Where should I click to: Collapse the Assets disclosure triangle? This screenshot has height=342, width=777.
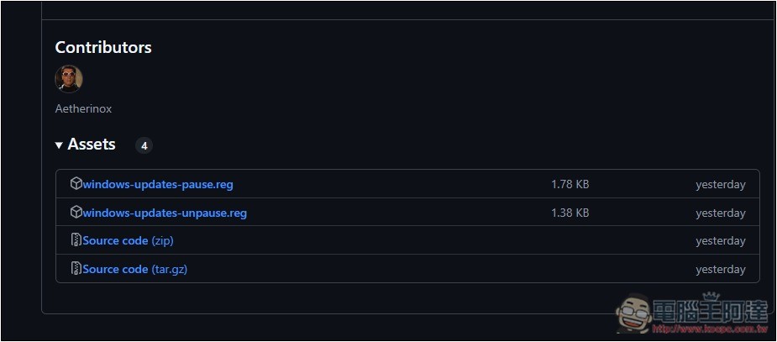[x=59, y=145]
